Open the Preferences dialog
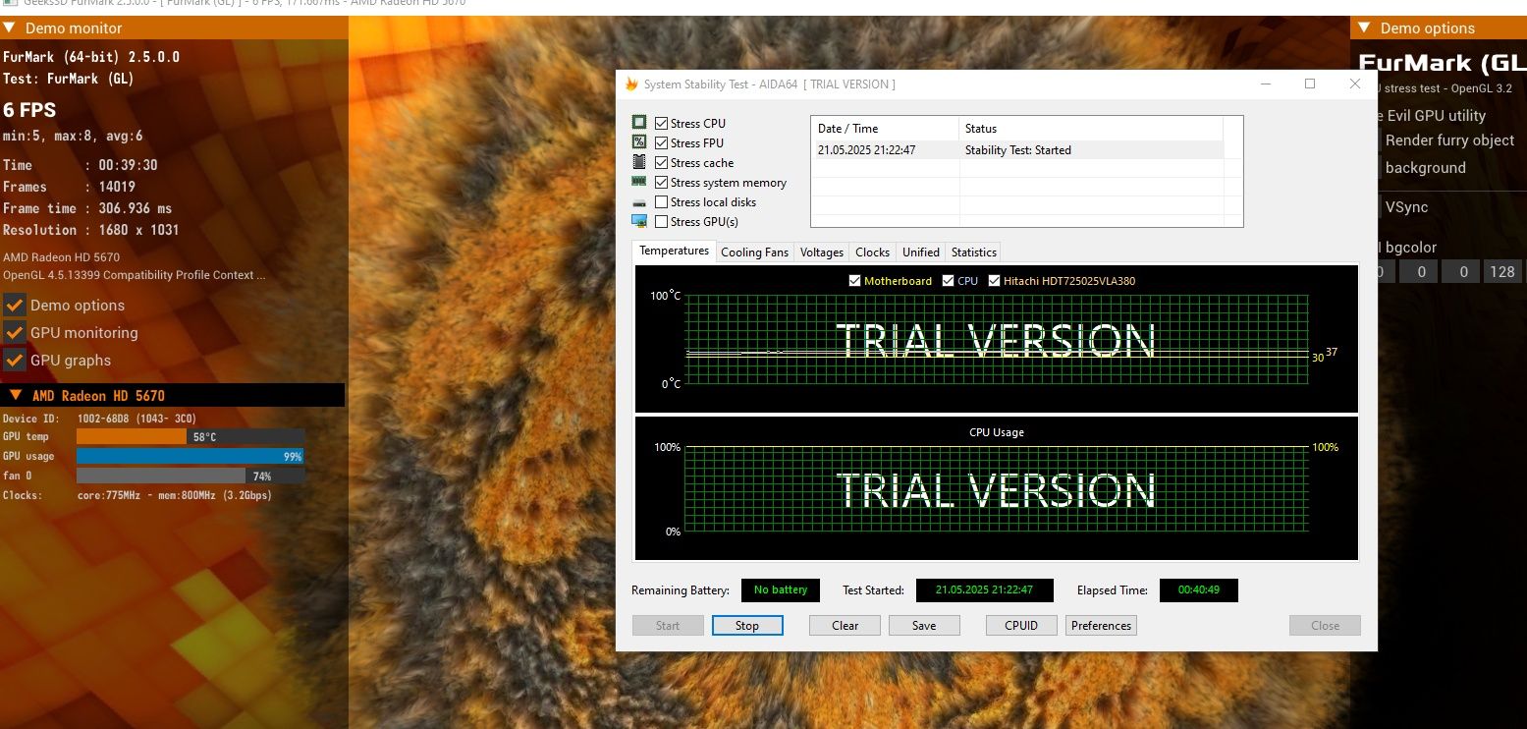 coord(1101,626)
